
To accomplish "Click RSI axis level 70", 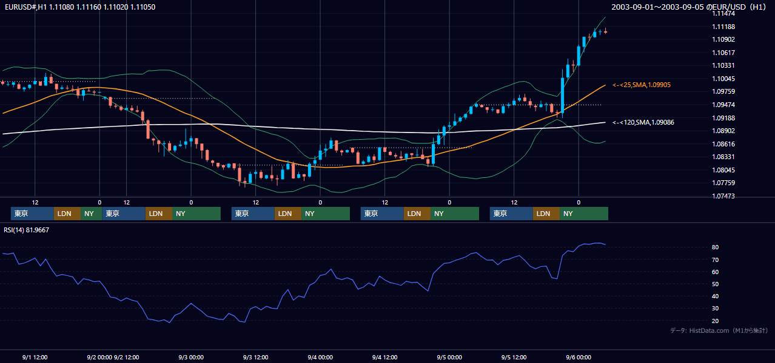I will (x=716, y=260).
